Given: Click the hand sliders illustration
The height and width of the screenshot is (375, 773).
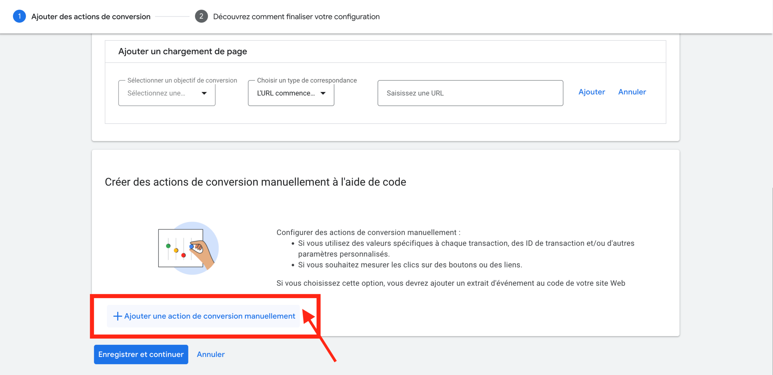Looking at the screenshot, I should pos(188,248).
